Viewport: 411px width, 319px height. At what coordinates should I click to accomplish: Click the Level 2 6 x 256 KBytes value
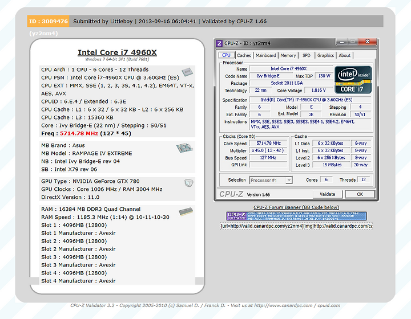click(332, 158)
